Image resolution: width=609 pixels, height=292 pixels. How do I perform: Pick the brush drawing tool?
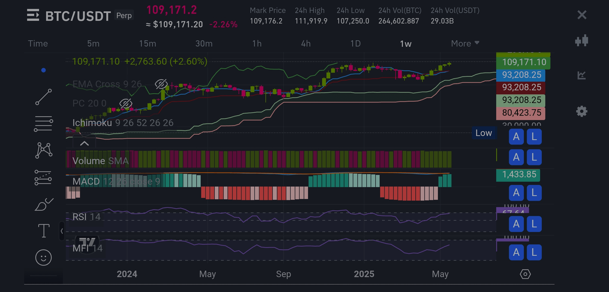[43, 205]
